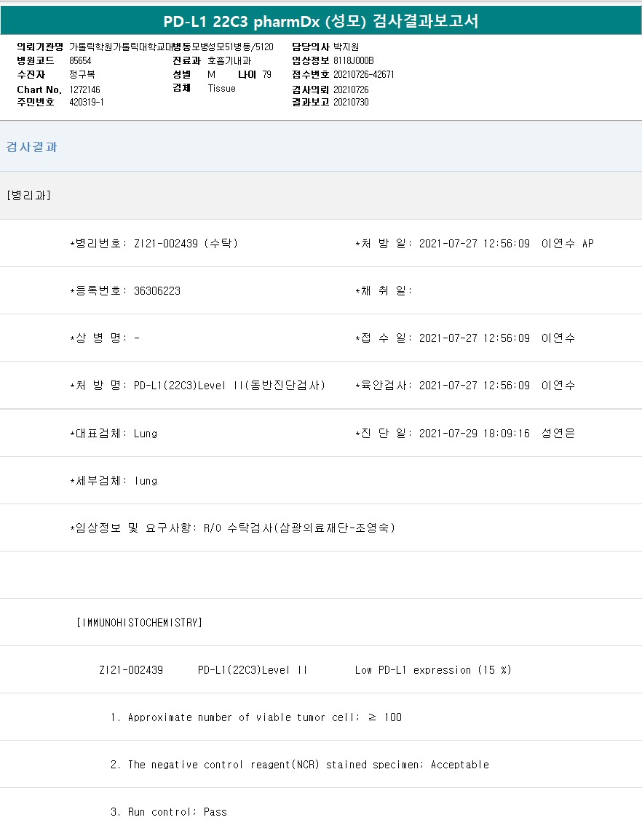Click the [IMMUNOHISTOCHEMISTRY] heading
This screenshot has height=836, width=642.
[140, 623]
